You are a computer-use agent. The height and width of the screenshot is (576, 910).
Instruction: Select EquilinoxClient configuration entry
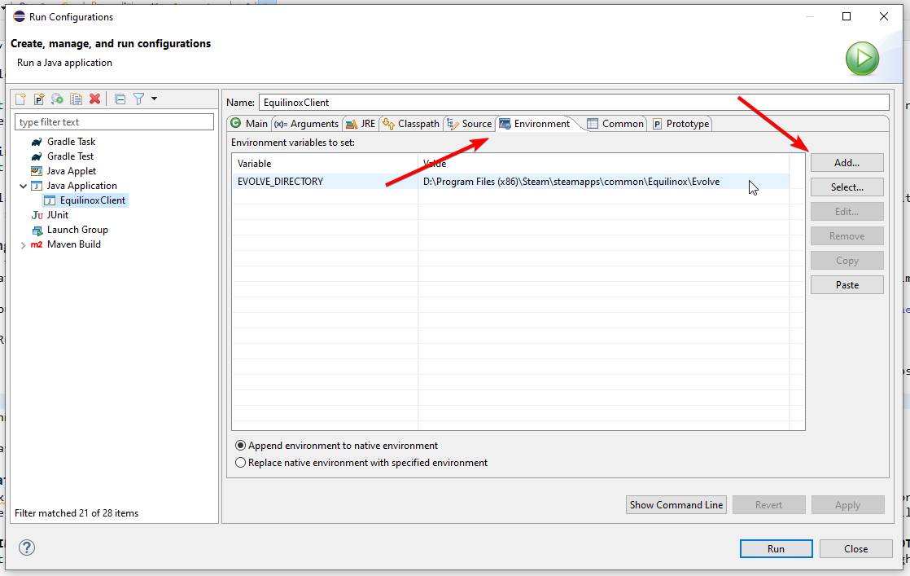click(92, 200)
